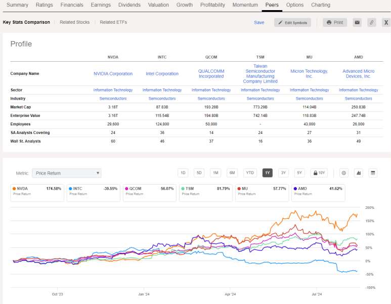Open the Metric Price Return dropdown
Viewport: 391px width, 304px height.
point(67,173)
